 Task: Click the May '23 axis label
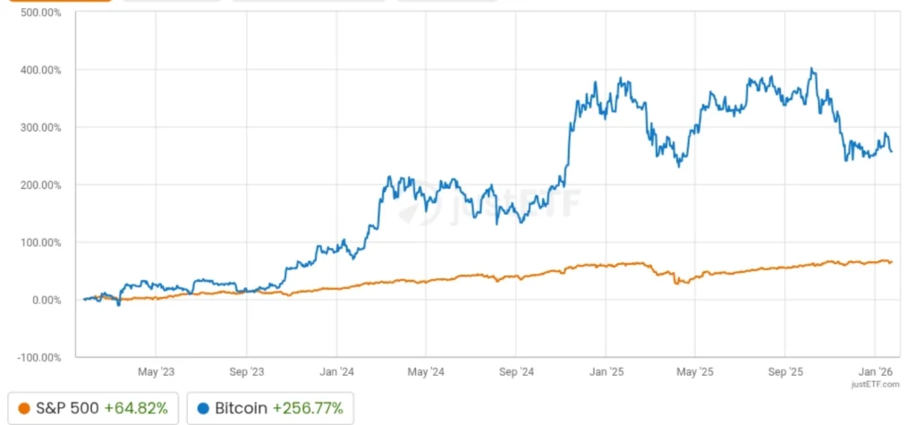point(156,371)
